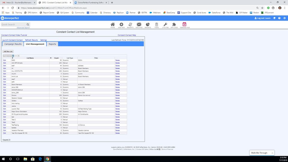Click Log out: Laura
288x162 pixels.
pyautogui.click(x=262, y=18)
